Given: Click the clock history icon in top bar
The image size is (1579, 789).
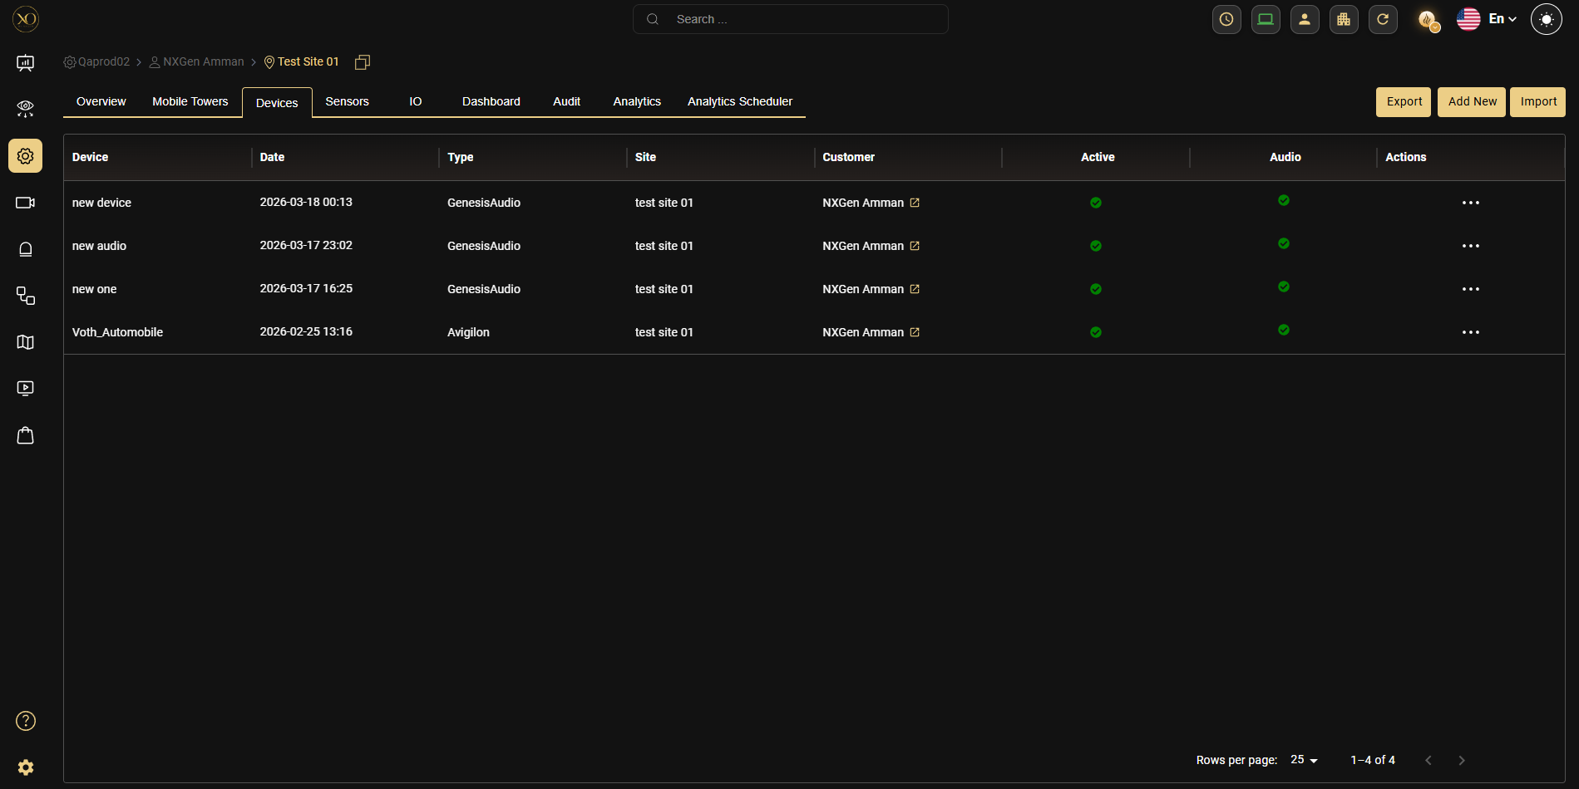Looking at the screenshot, I should pos(1226,19).
